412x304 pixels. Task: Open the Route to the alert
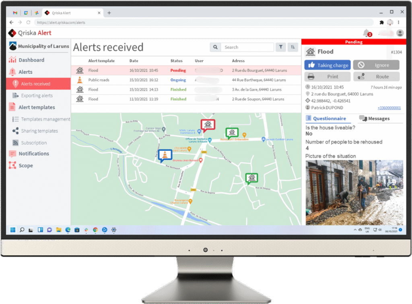[x=376, y=77]
